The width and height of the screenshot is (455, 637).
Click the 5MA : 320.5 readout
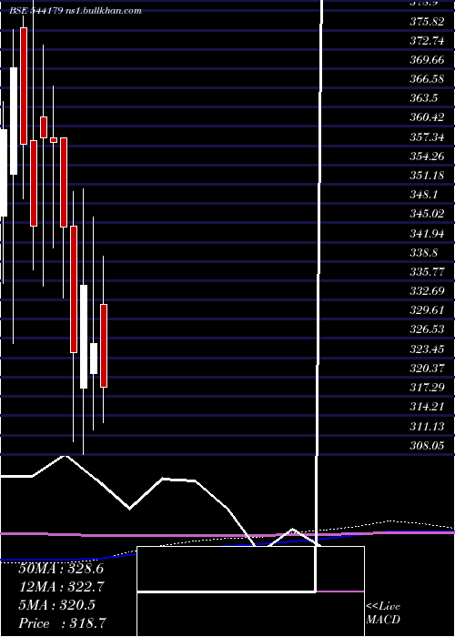(56, 605)
